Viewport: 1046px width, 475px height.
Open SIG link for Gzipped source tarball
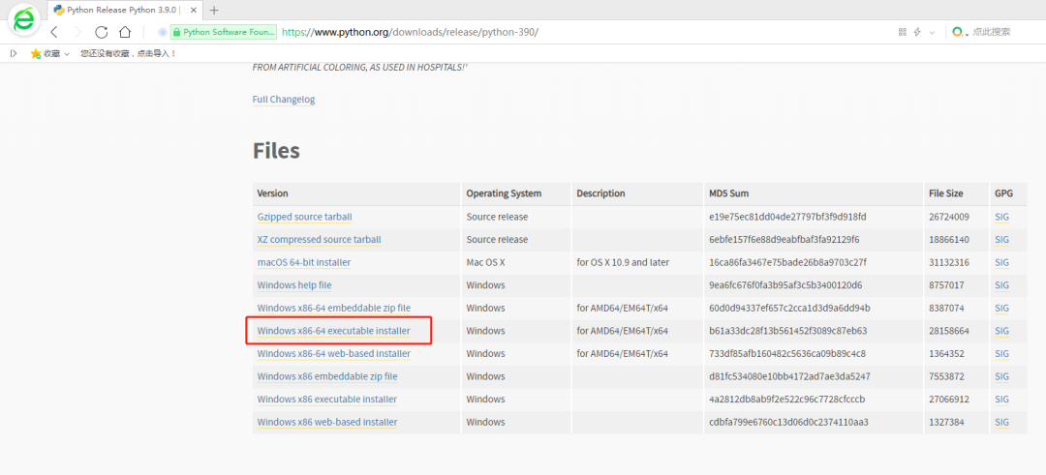tap(1001, 217)
